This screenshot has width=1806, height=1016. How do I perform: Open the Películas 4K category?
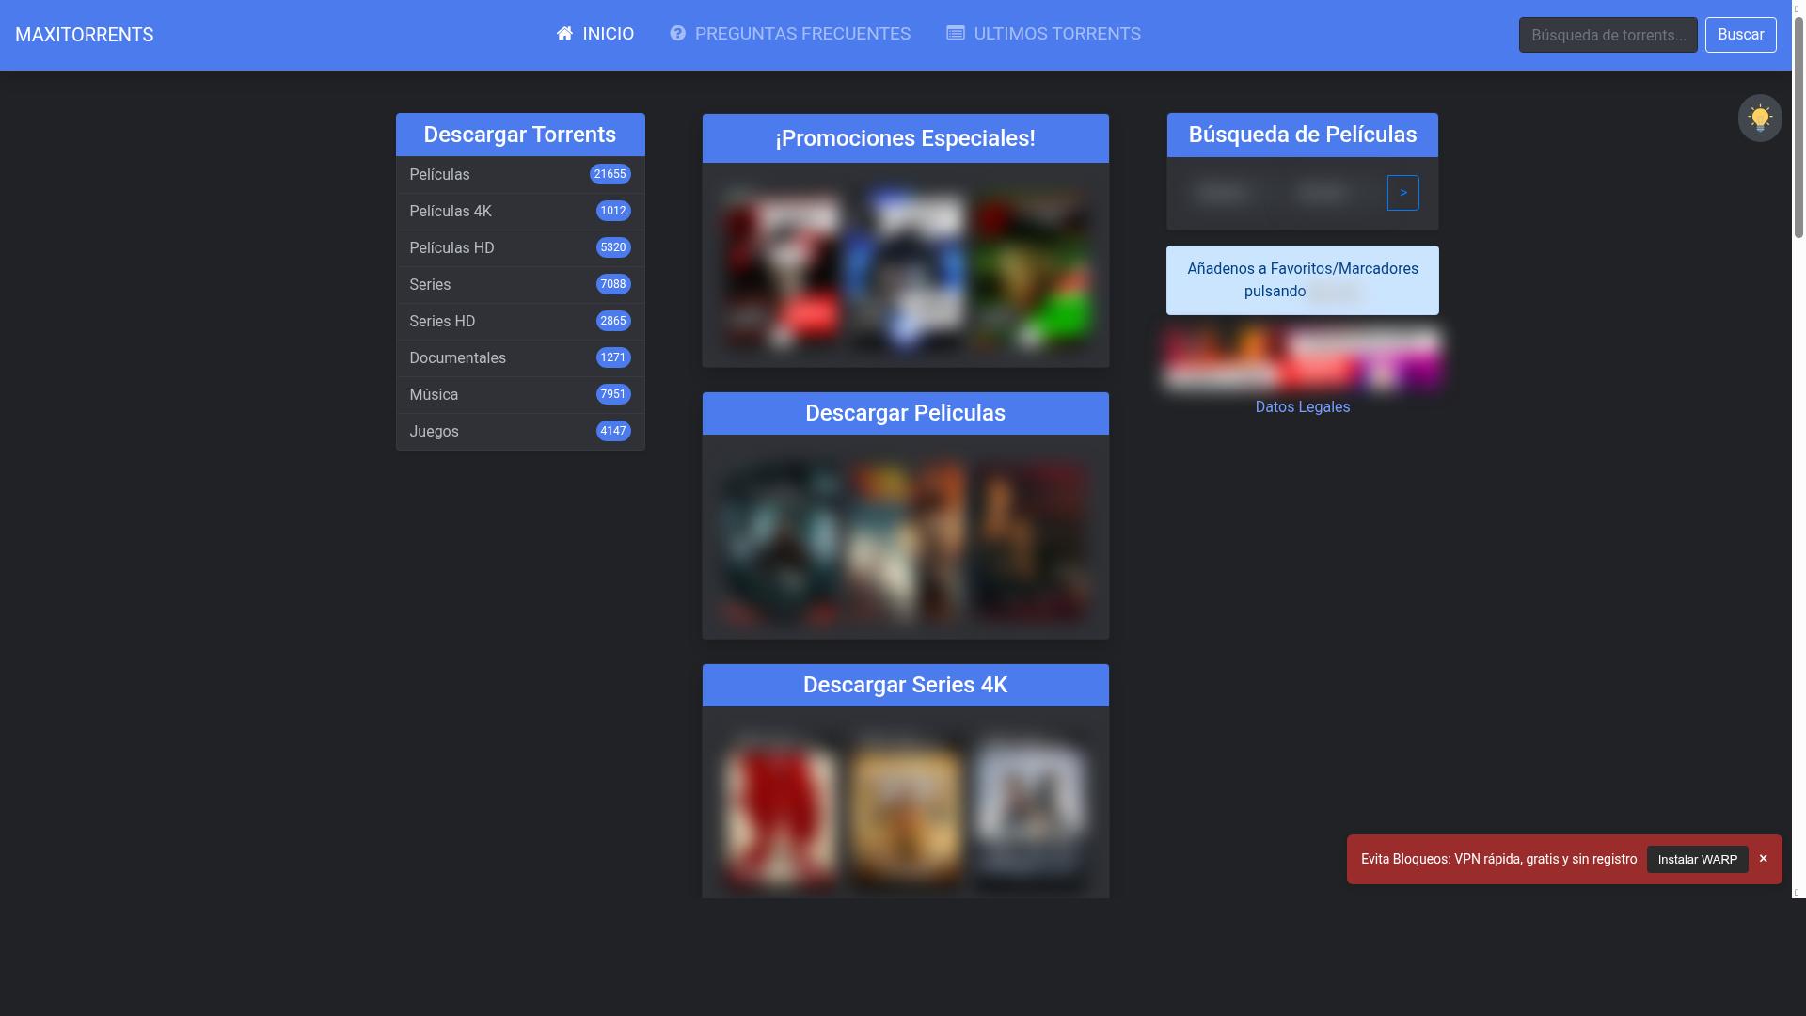pyautogui.click(x=451, y=211)
